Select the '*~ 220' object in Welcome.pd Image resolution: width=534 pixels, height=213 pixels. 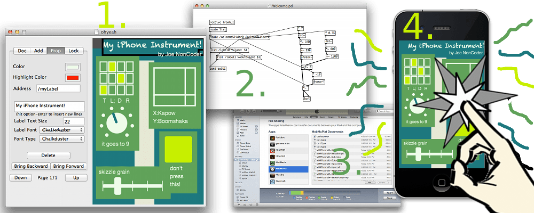coord(305,42)
